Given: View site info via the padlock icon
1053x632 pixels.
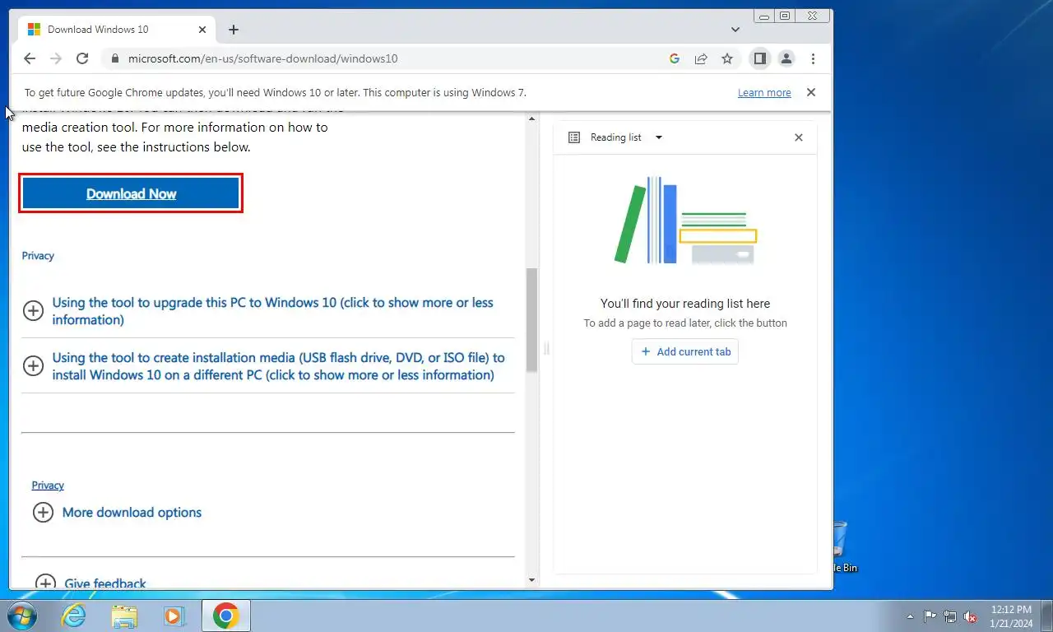Looking at the screenshot, I should pos(114,58).
